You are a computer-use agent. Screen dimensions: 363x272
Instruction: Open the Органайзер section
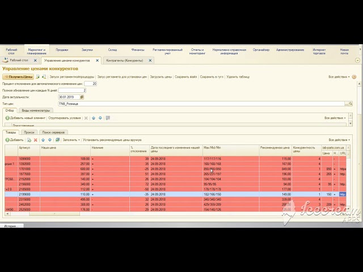261,50
